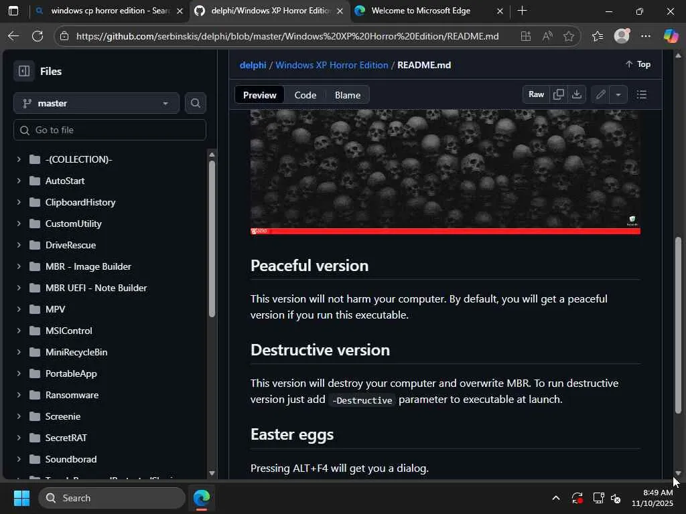Open the MSIControl folder
This screenshot has width=686, height=514.
coord(69,331)
